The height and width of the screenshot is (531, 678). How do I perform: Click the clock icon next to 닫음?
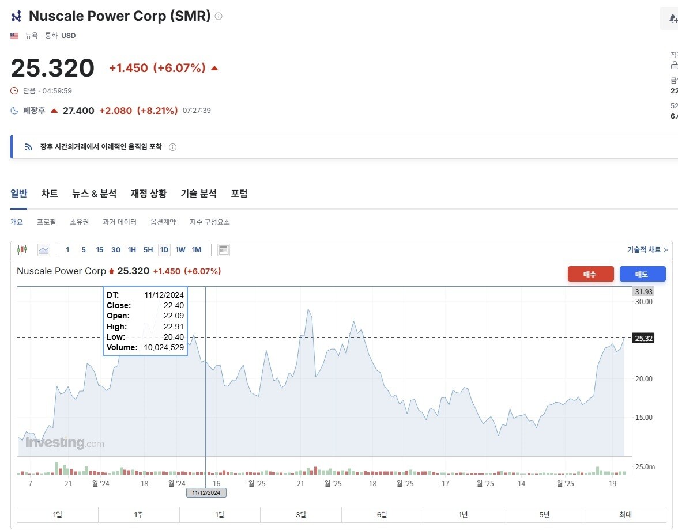click(14, 91)
